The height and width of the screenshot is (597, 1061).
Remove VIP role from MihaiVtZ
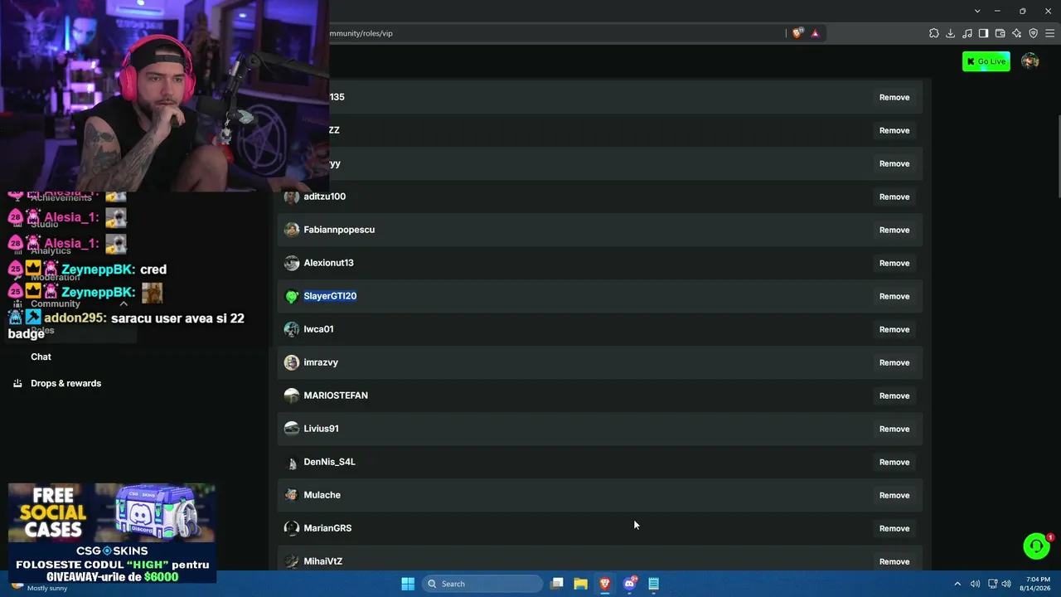[894, 561]
